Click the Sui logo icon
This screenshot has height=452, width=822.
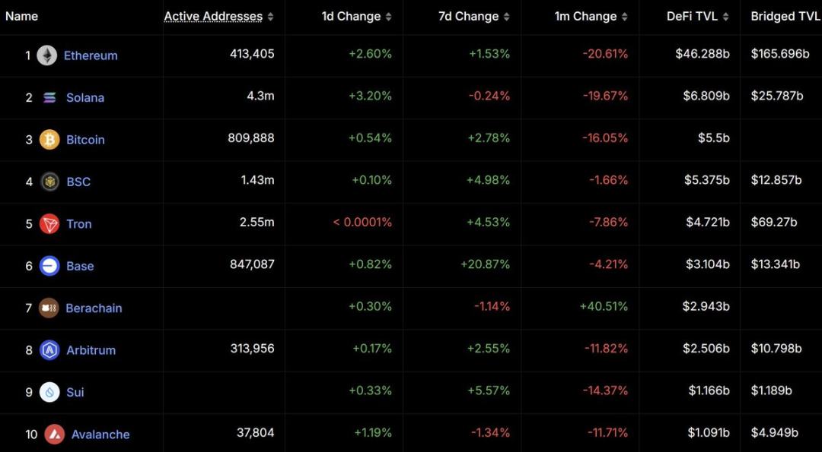49,392
